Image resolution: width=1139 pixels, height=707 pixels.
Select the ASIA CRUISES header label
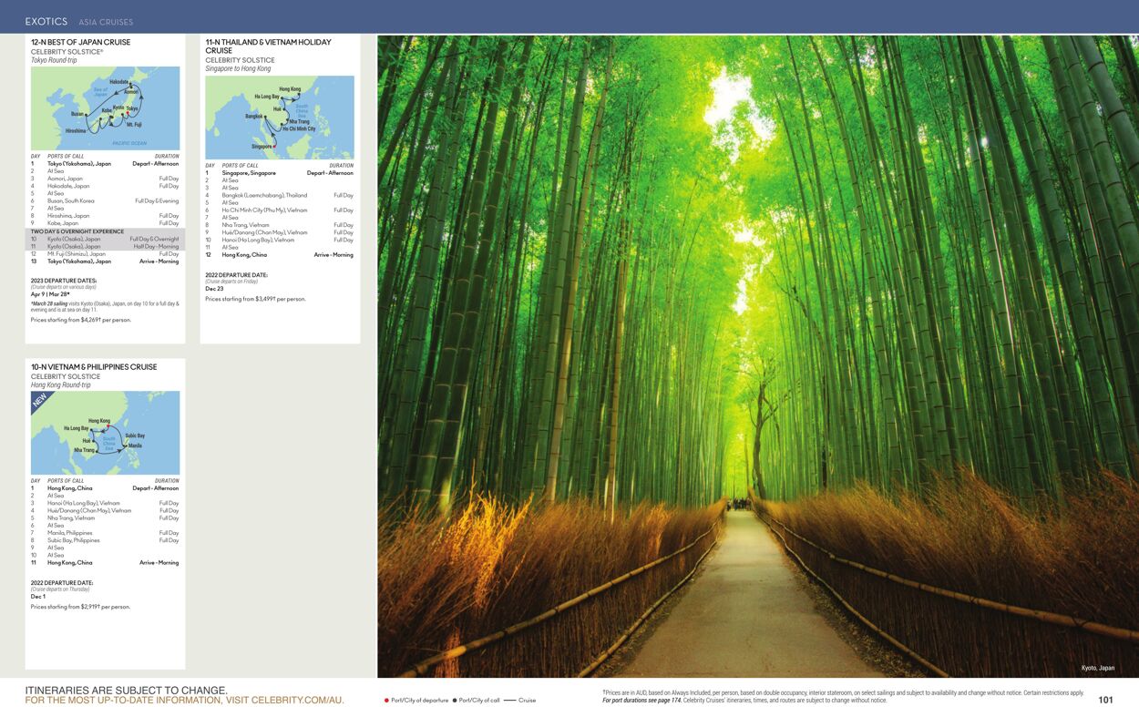[x=106, y=22]
